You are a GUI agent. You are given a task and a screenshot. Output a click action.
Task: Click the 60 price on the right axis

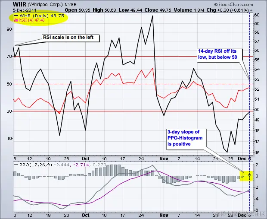(257, 15)
